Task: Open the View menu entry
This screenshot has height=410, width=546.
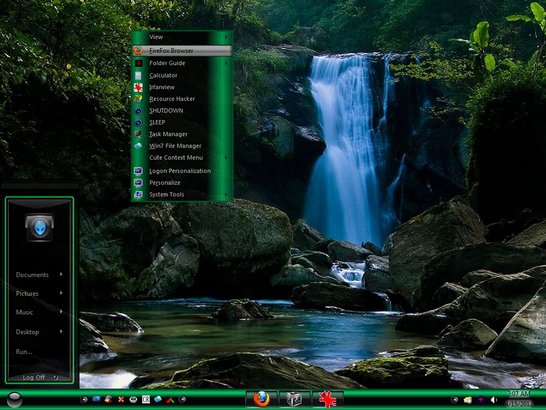Action: click(x=182, y=37)
